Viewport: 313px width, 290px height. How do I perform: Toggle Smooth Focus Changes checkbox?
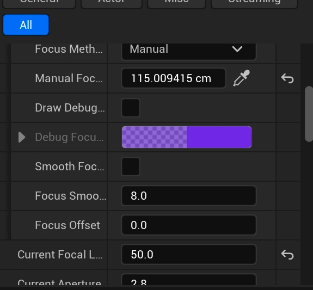coord(131,166)
